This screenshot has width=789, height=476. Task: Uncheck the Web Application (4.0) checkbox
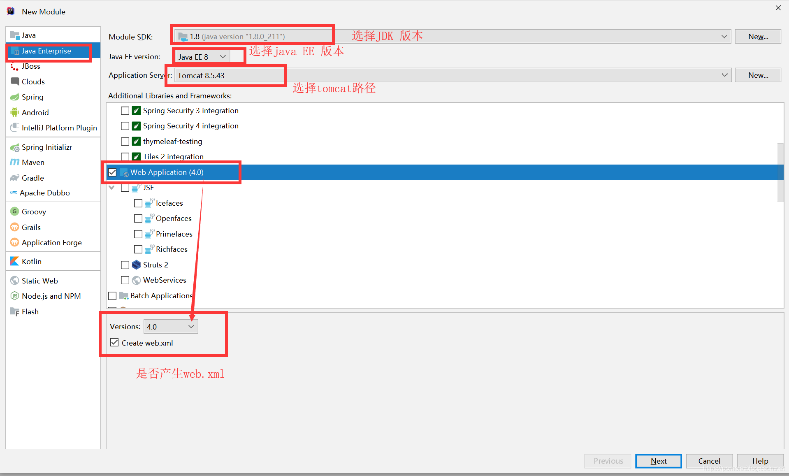coord(112,172)
